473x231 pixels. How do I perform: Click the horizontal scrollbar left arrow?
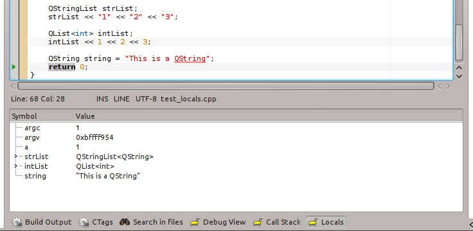point(13,87)
